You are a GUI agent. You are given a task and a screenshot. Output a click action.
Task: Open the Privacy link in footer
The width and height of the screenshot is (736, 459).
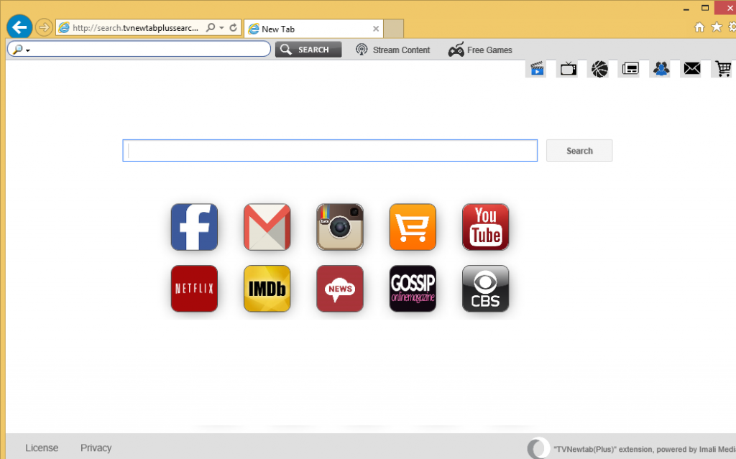(96, 448)
